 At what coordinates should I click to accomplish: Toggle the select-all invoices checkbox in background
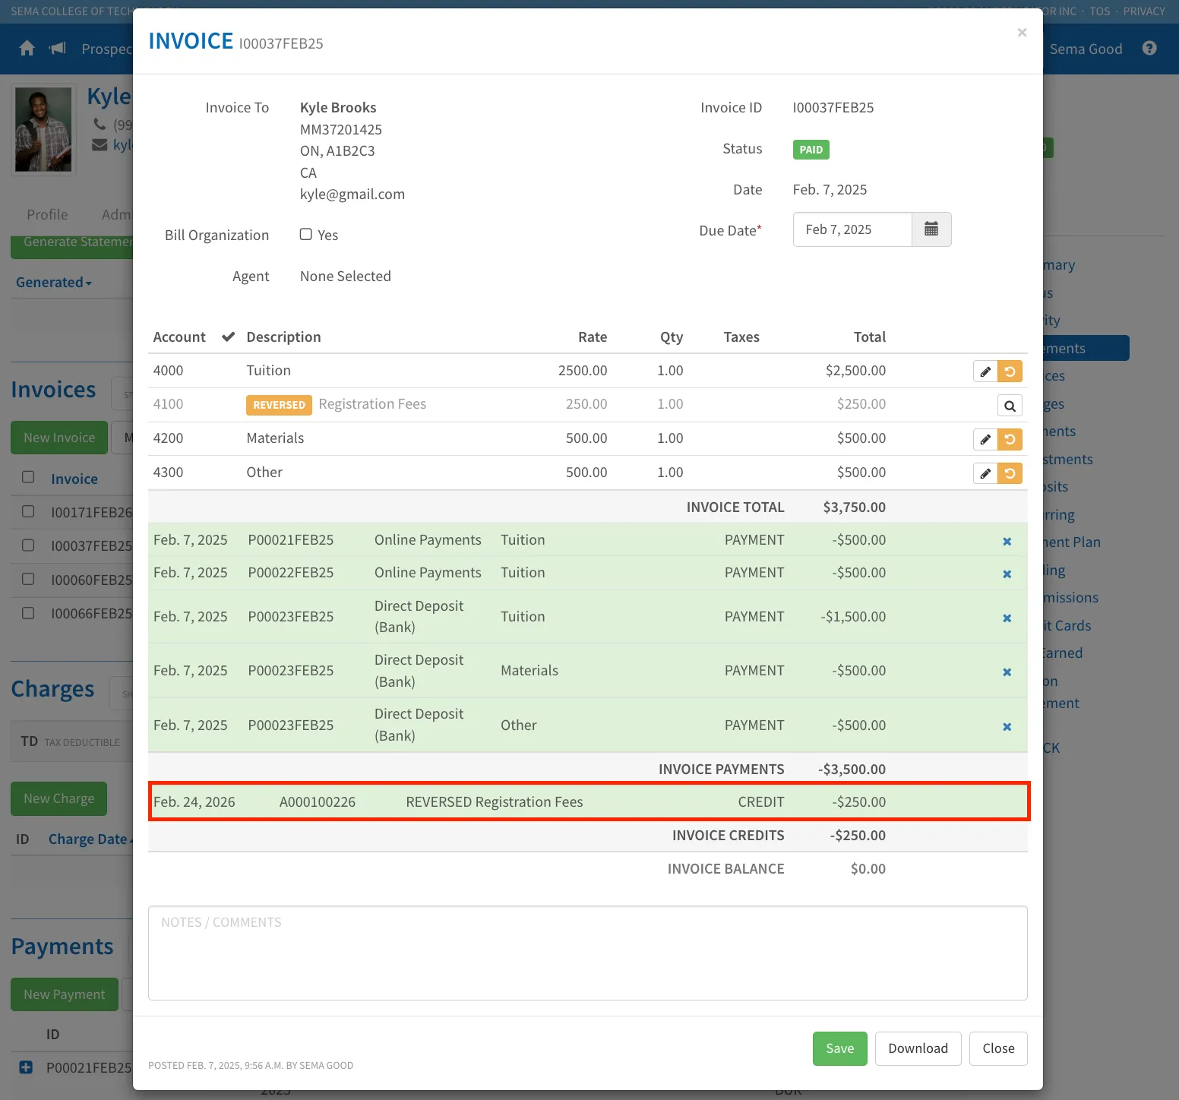28,477
